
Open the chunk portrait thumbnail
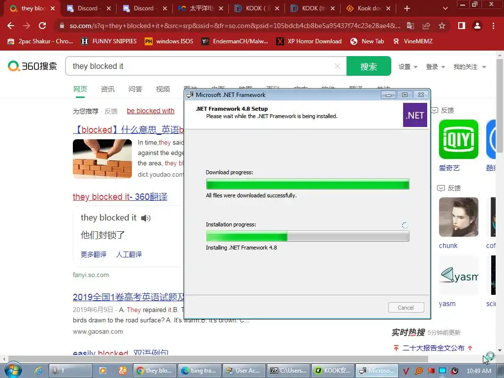tap(458, 217)
